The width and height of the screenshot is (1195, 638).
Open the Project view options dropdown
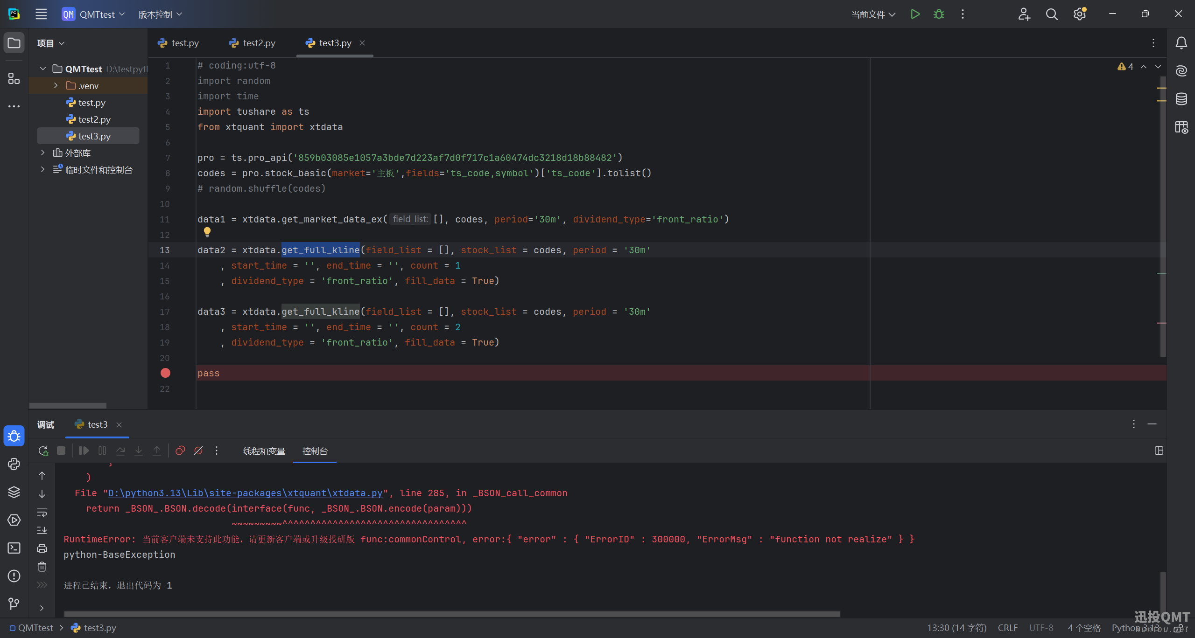(51, 43)
